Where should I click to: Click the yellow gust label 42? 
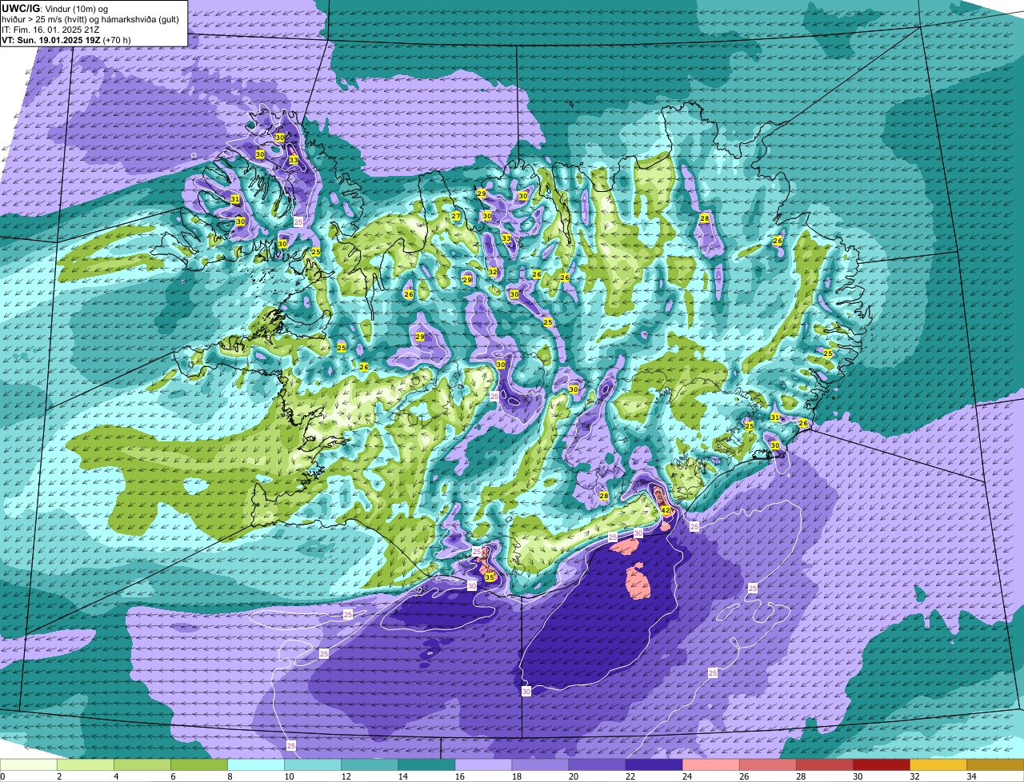click(666, 510)
